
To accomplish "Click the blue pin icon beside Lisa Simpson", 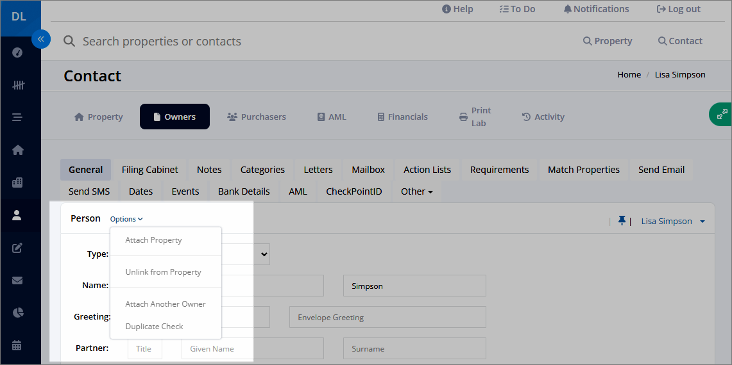I will coord(622,220).
